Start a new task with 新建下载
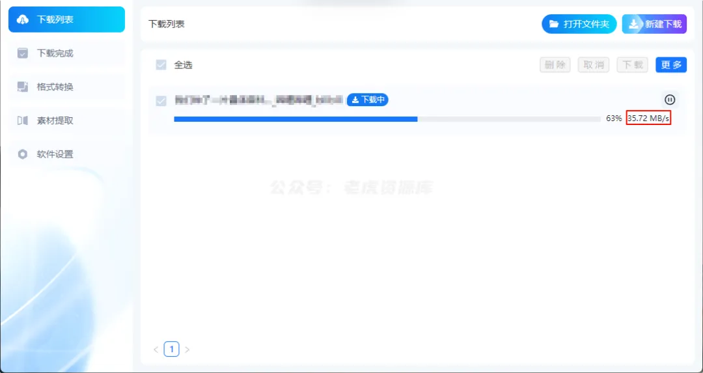 pyautogui.click(x=654, y=24)
